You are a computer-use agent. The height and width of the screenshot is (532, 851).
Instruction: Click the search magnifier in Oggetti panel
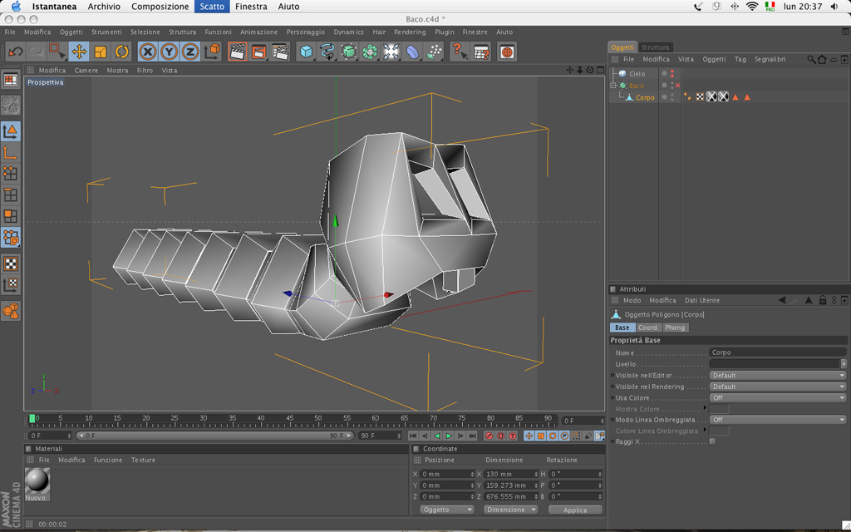coord(812,60)
